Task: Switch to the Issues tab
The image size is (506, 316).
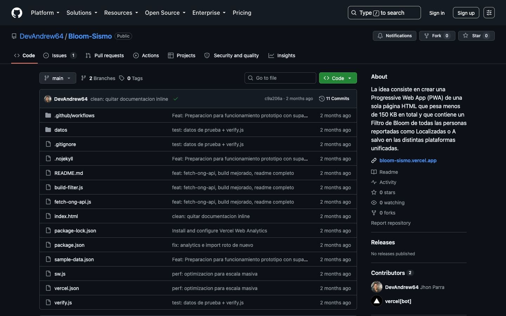Action: (60, 55)
